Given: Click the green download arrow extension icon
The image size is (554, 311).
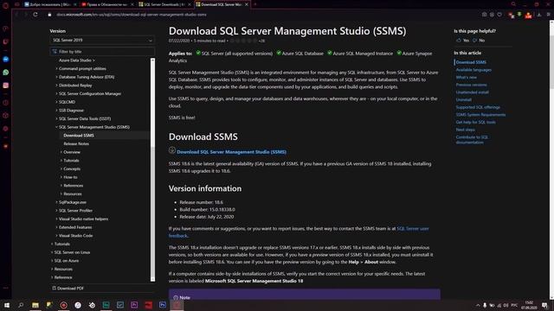Looking at the screenshot, I should click(519, 15).
